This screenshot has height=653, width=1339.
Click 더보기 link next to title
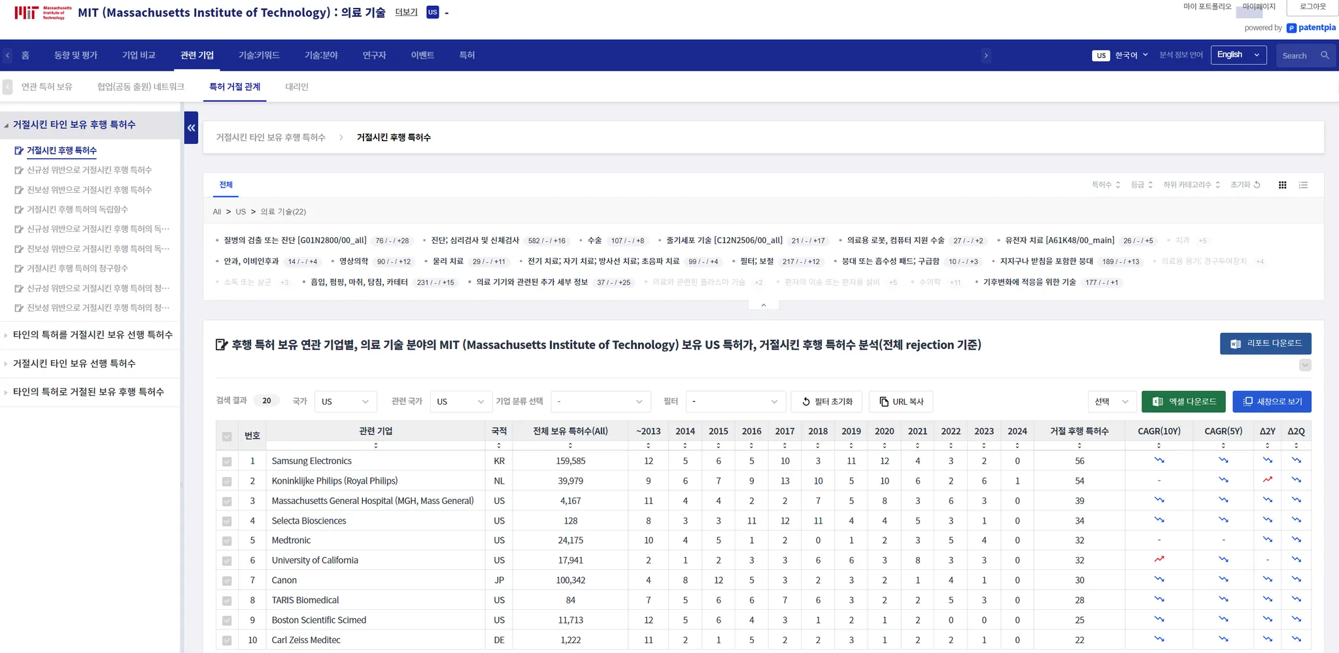(x=406, y=12)
